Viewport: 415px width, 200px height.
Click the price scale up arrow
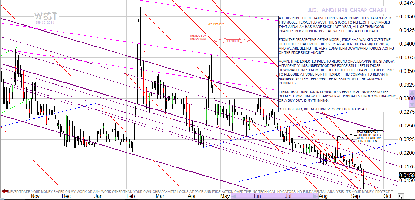tap(412, 92)
